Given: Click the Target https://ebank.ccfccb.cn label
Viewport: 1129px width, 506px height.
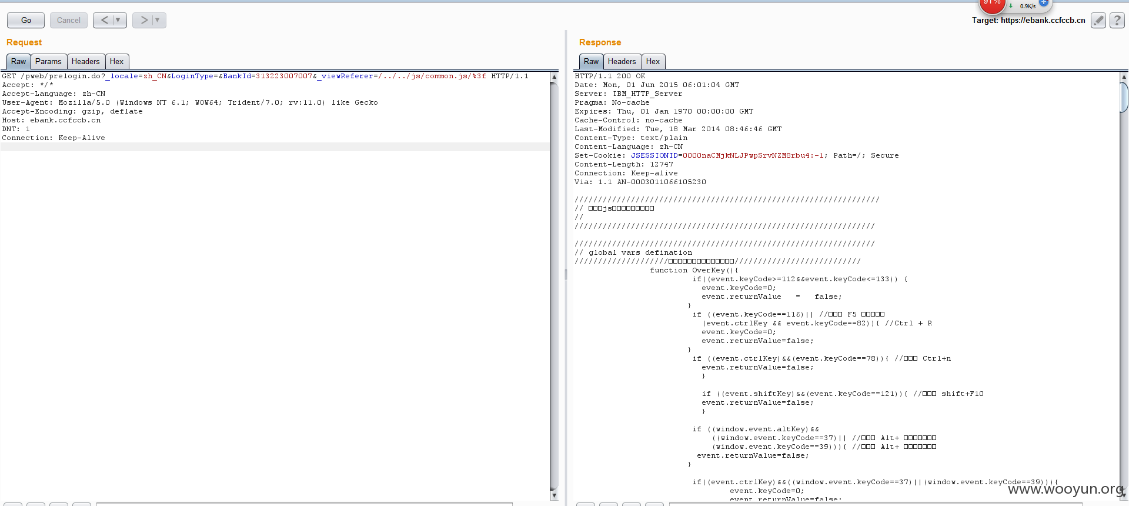Looking at the screenshot, I should [1028, 20].
